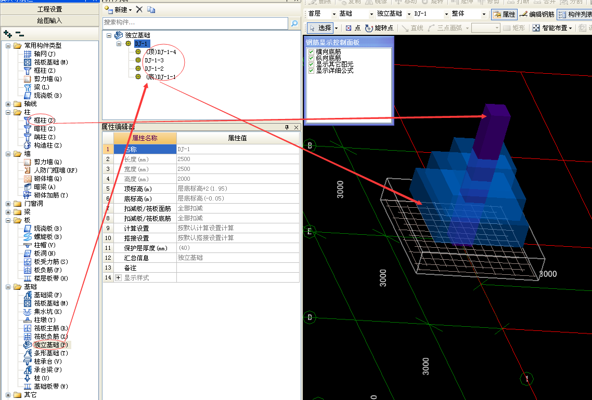Select 条形基础(T) item
The width and height of the screenshot is (592, 400).
(x=46, y=353)
